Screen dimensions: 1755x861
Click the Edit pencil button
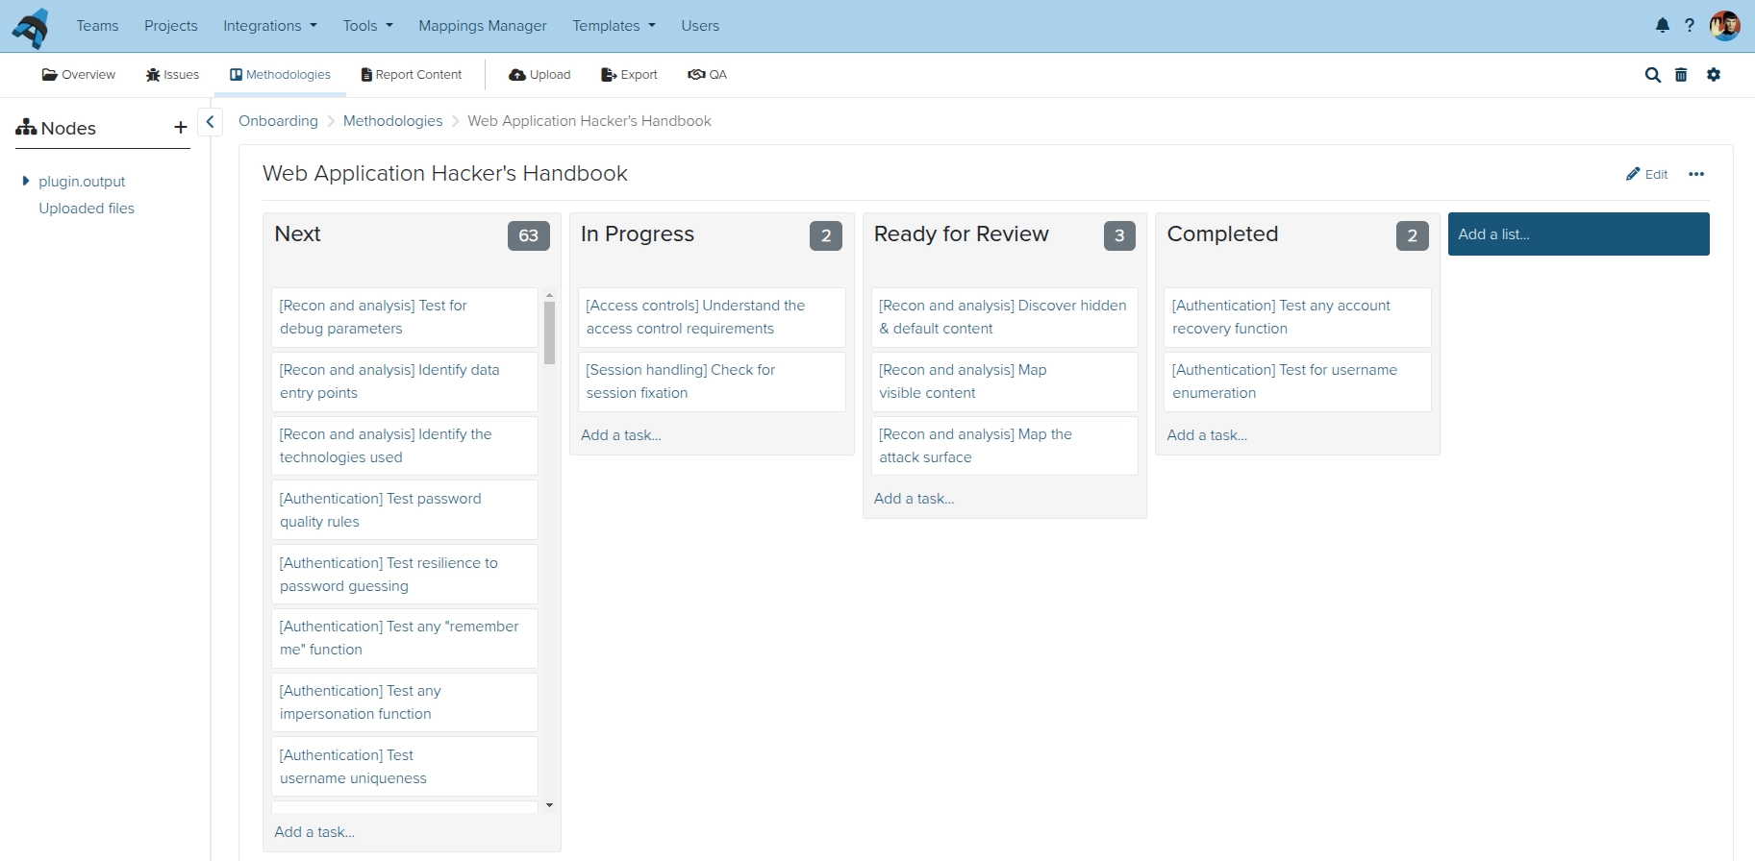(x=1647, y=174)
